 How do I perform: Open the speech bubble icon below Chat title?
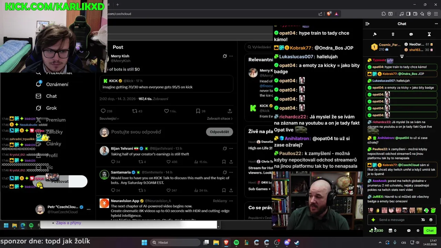pos(411,34)
